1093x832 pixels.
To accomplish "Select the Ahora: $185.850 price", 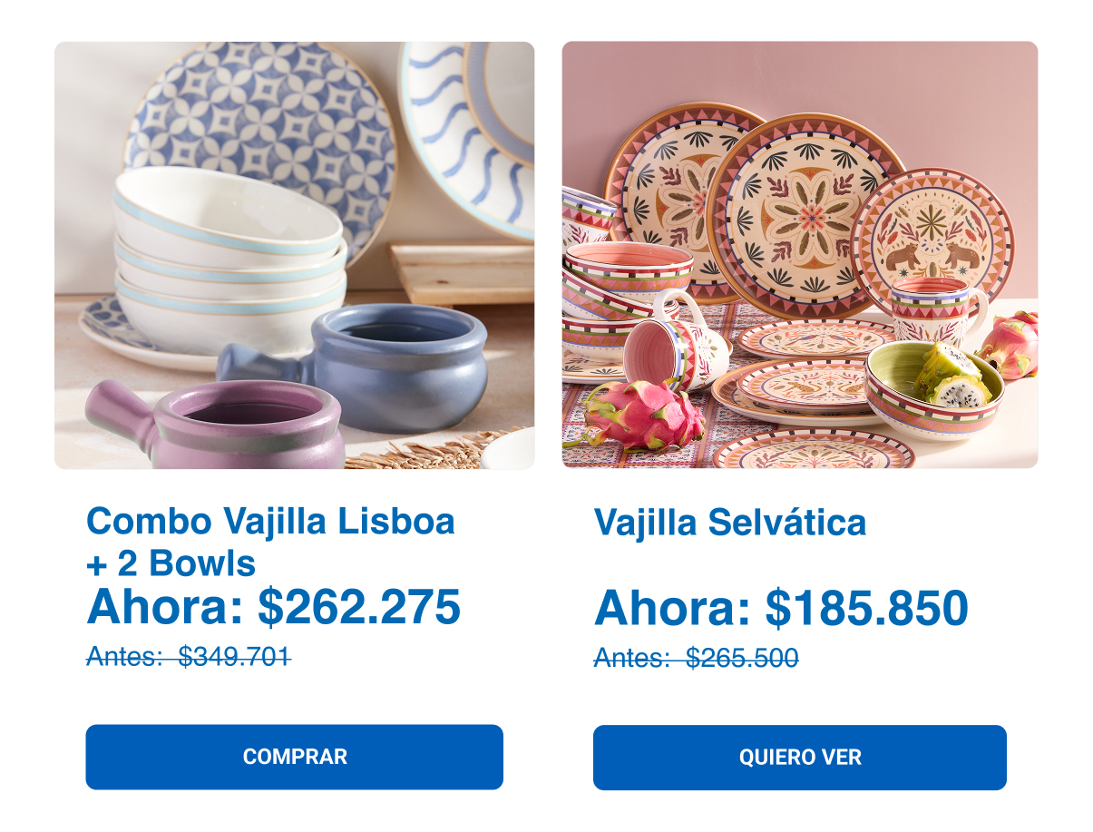I will coord(781,609).
